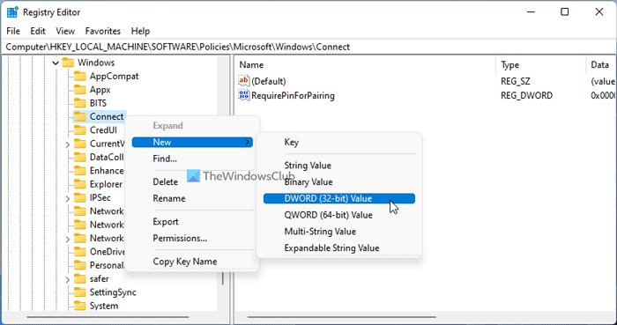Click the registry path address bar

click(308, 47)
